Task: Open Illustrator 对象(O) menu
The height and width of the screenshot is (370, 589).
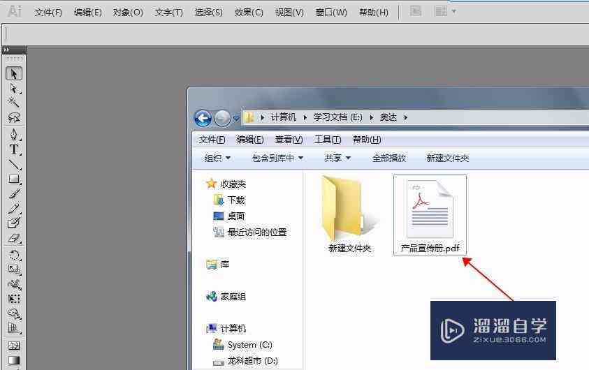Action: [x=128, y=13]
